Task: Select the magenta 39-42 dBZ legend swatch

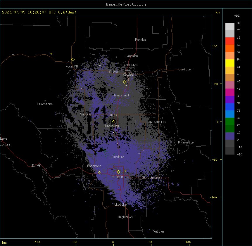Action: (x=230, y=92)
